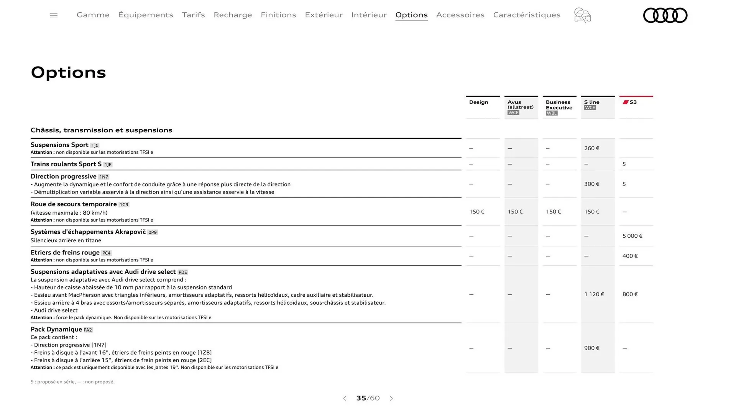Screen dimensions: 736x414
Task: Open the hamburger navigation menu
Action: (53, 15)
